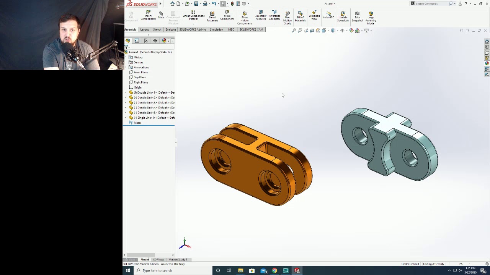This screenshot has height=275, width=490.
Task: Toggle Instant3D mode
Action: pos(328,15)
